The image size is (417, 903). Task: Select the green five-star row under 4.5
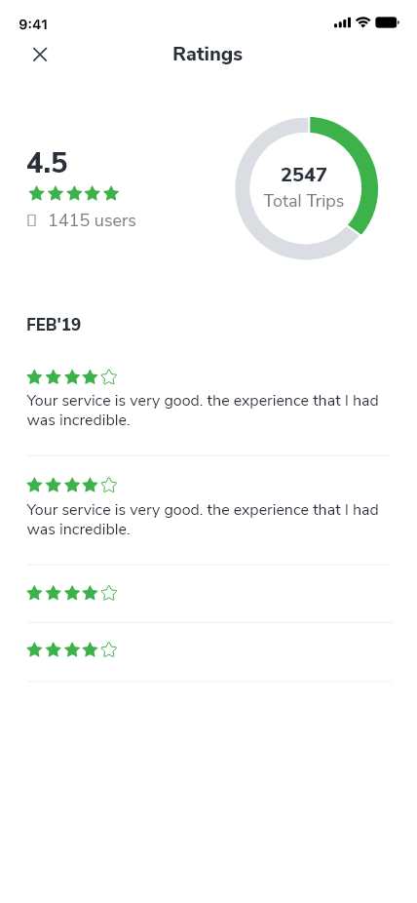point(74,193)
